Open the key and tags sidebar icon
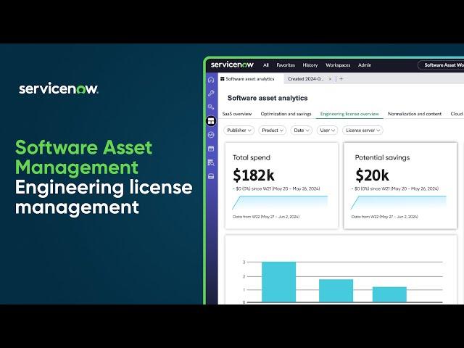This screenshot has height=348, width=464. (211, 107)
